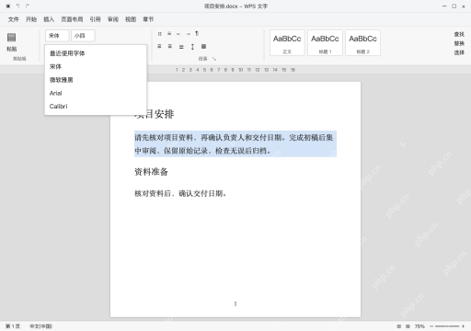Justify the paragraph text

click(181, 47)
